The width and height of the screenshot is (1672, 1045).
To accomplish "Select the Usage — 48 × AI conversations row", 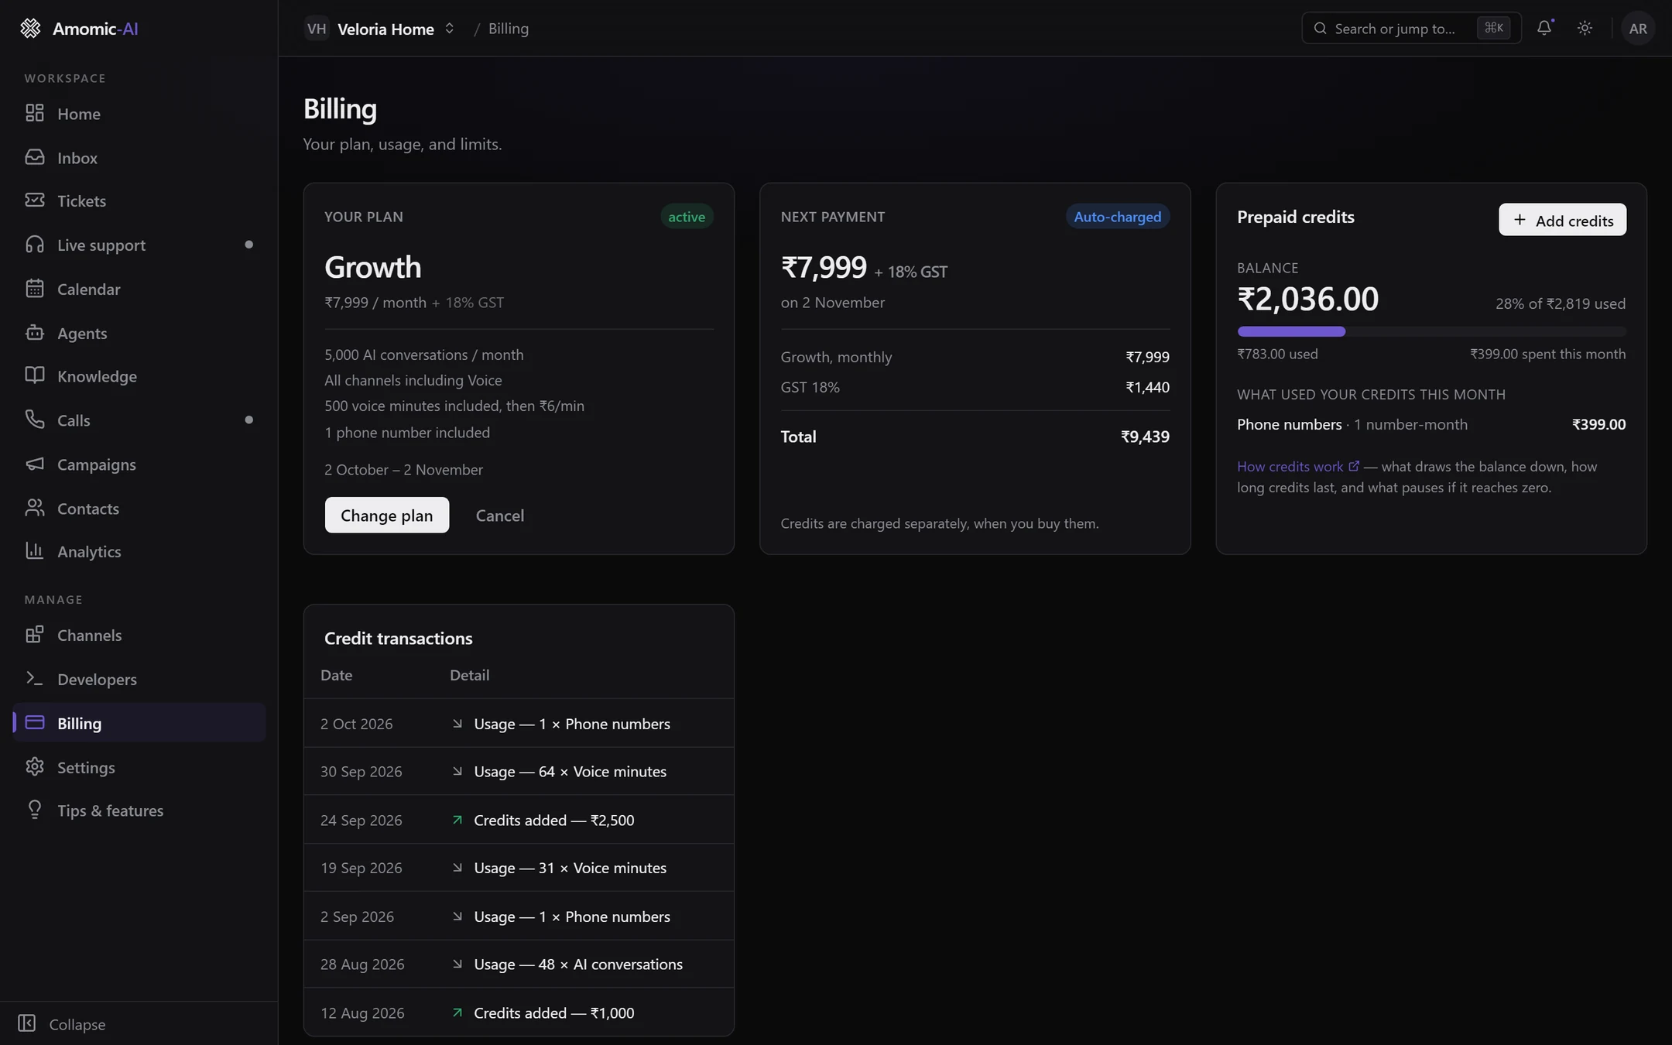I will tap(519, 964).
